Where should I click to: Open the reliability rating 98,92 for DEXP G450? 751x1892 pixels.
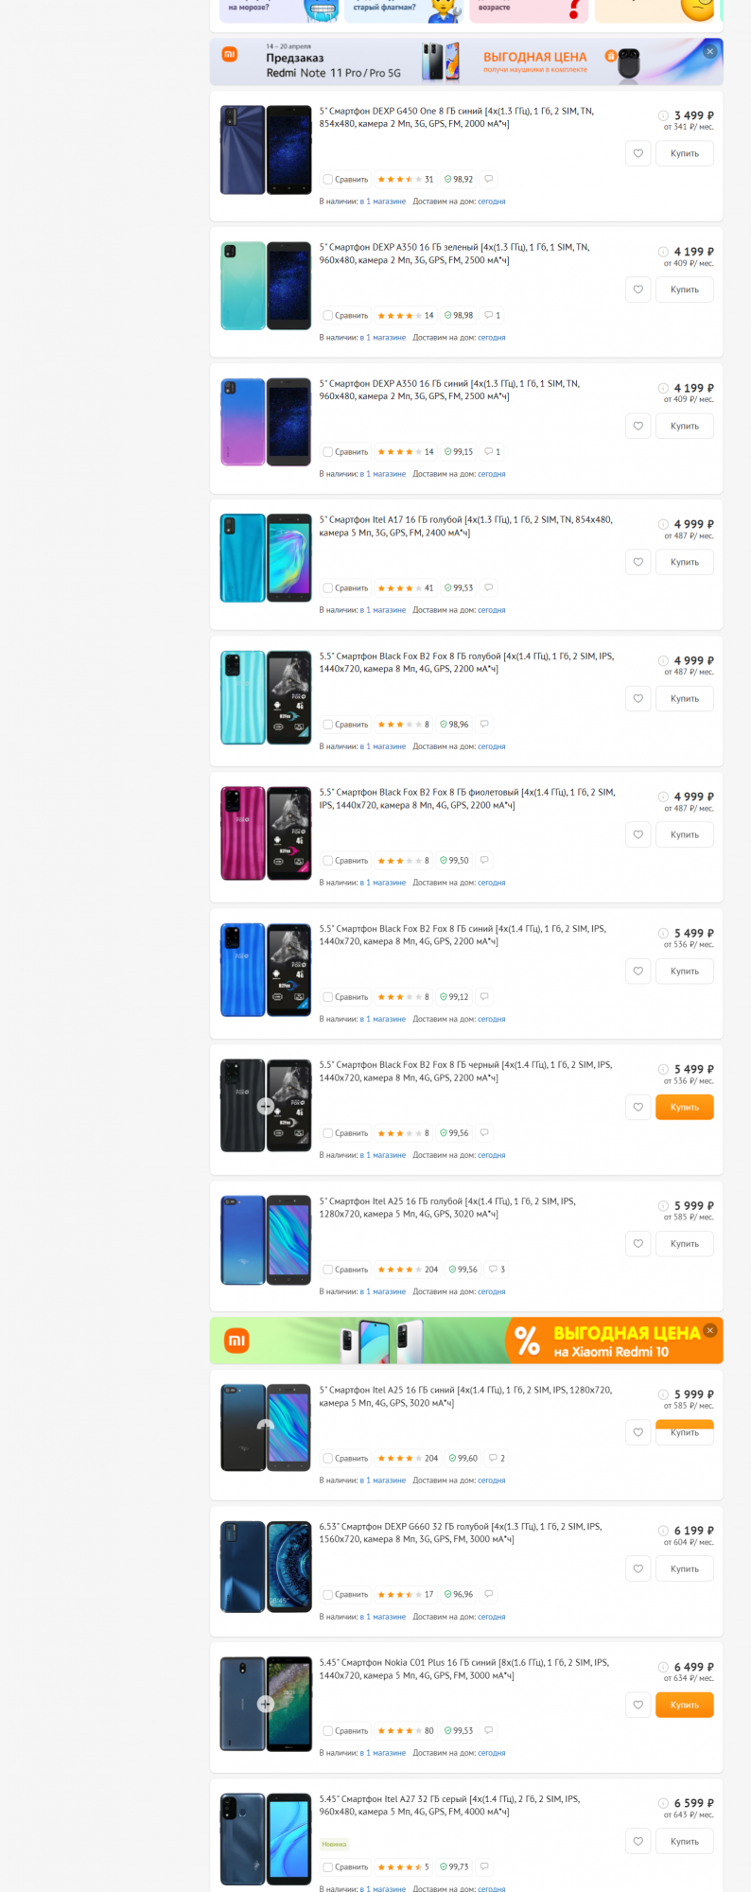coord(459,179)
